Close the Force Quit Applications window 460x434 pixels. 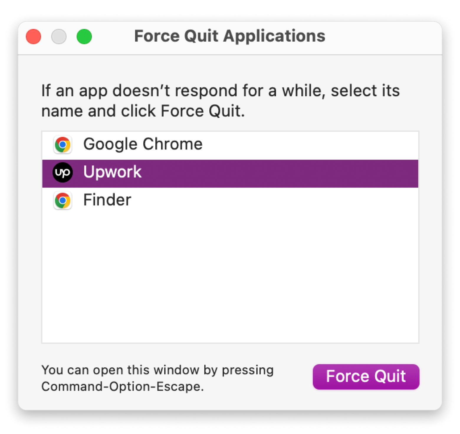[33, 37]
